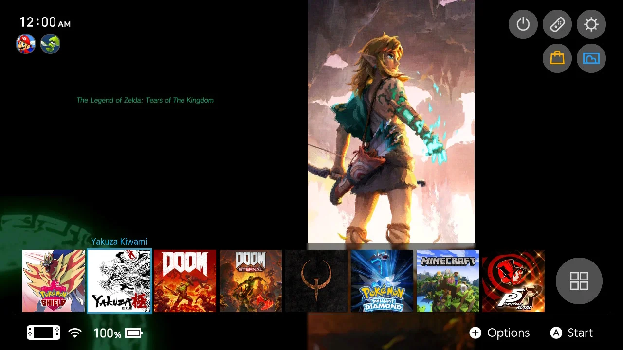Select the green Splatoon user avatar
Viewport: 623px width, 350px height.
(x=50, y=44)
